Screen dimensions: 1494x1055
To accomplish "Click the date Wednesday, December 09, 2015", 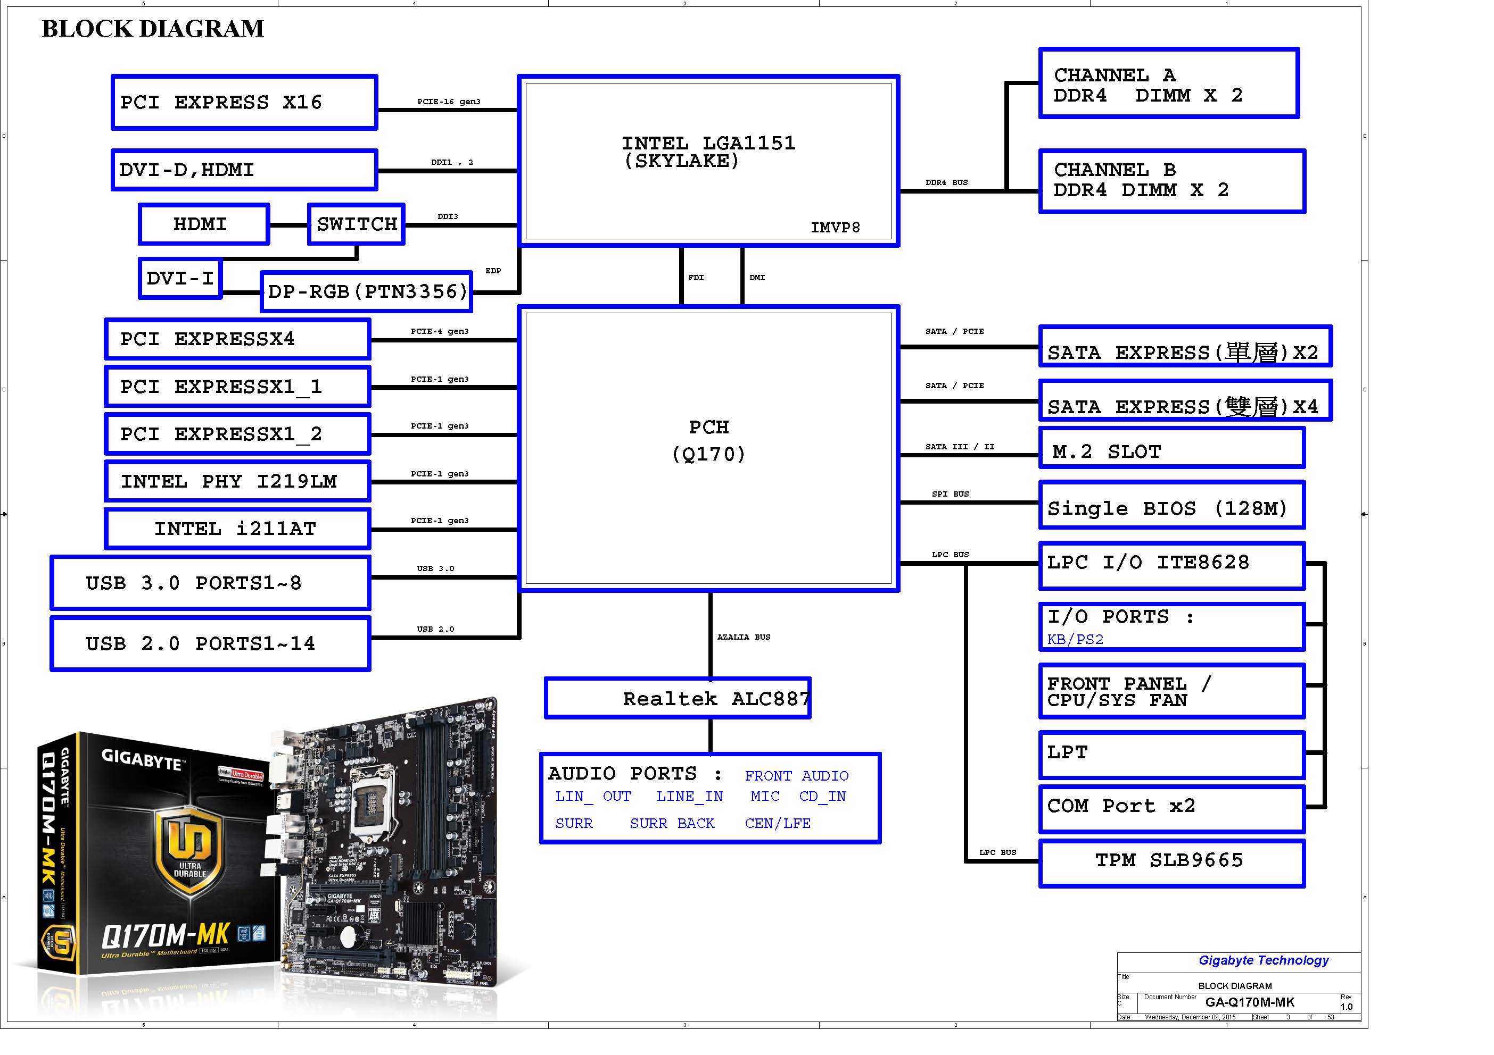I will 1190,1017.
